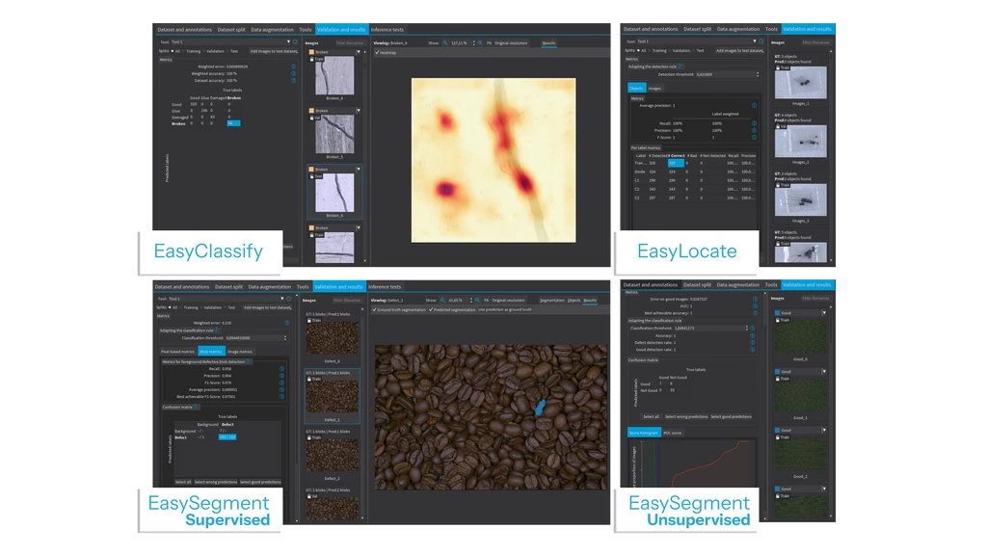The height and width of the screenshot is (555, 987).
Task: Expand the label dropdown on the Broken_4 image
Action: click(358, 52)
